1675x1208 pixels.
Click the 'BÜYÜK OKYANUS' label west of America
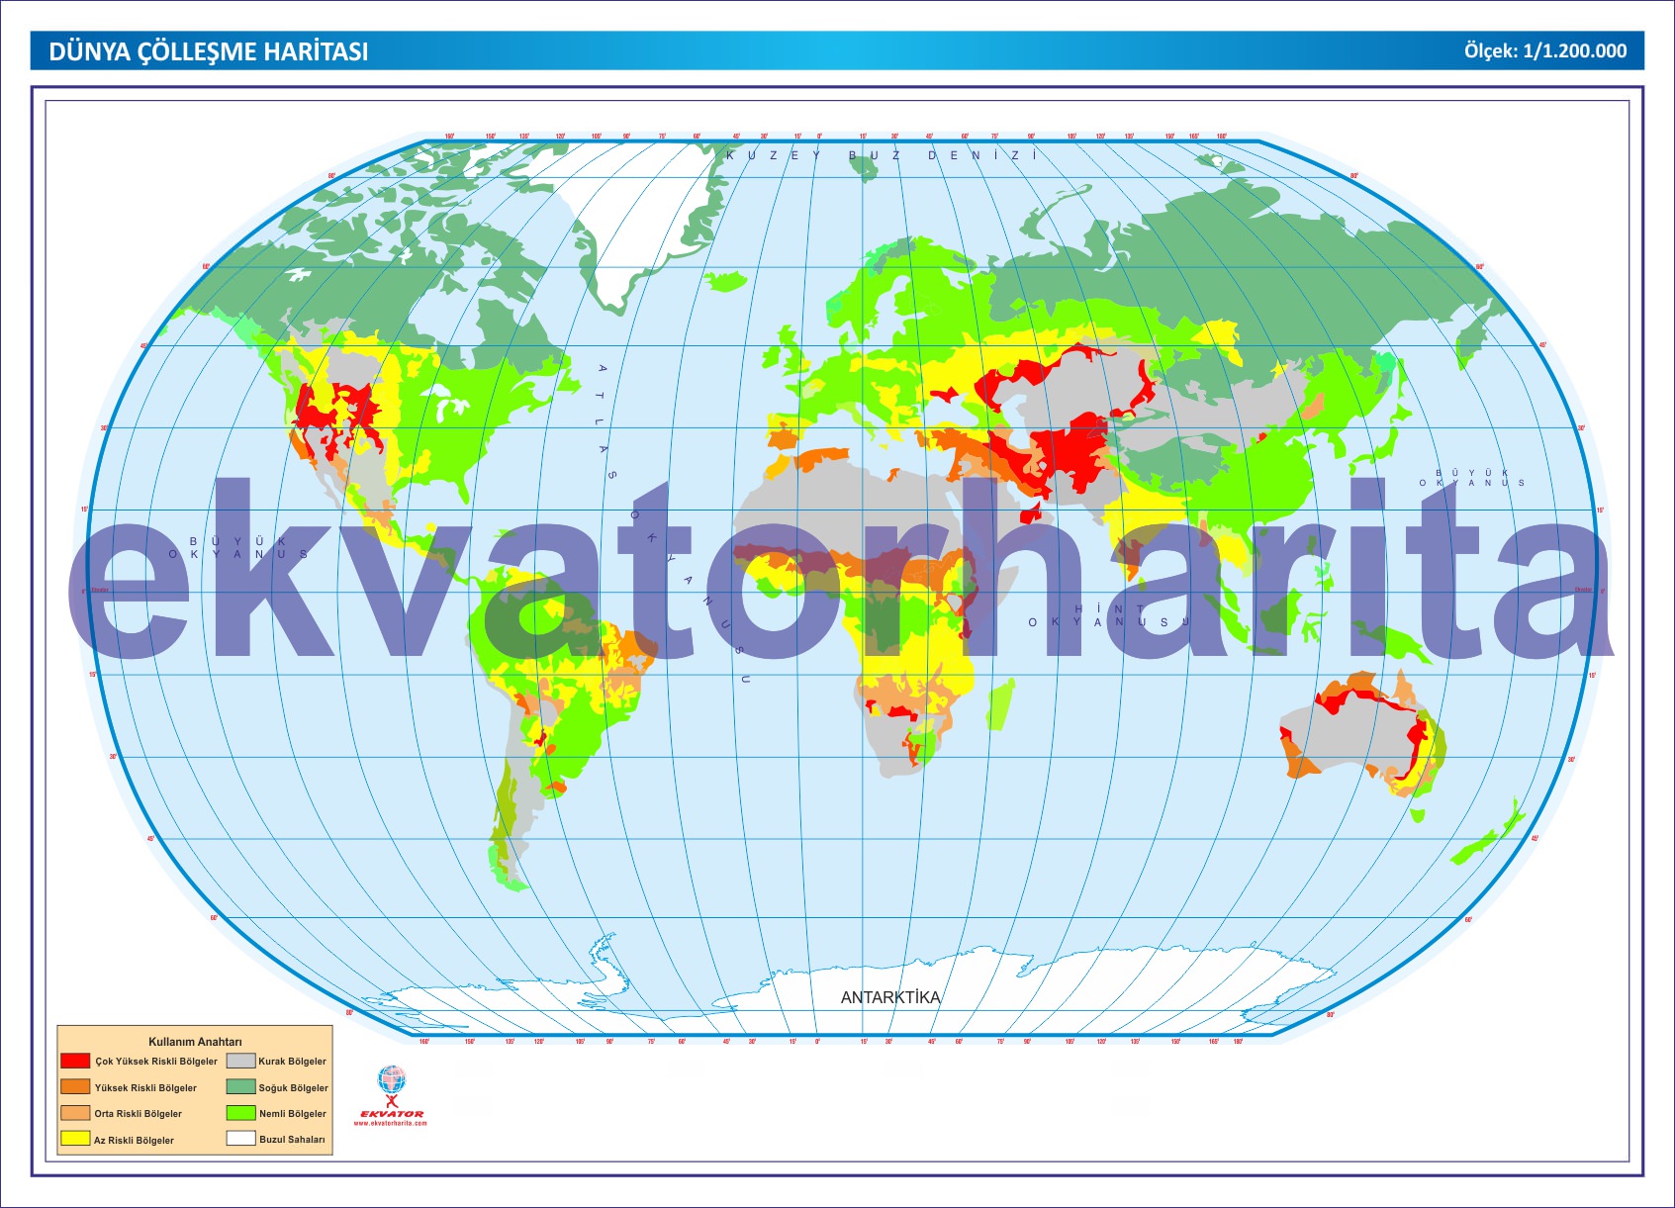coord(237,548)
